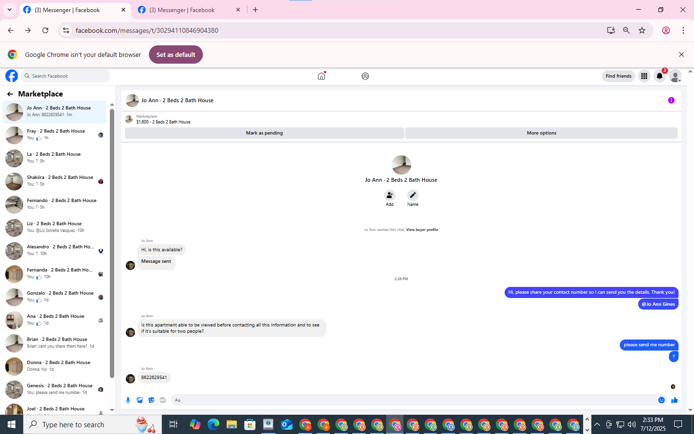Open the Facebook menu grid icon

tap(644, 76)
